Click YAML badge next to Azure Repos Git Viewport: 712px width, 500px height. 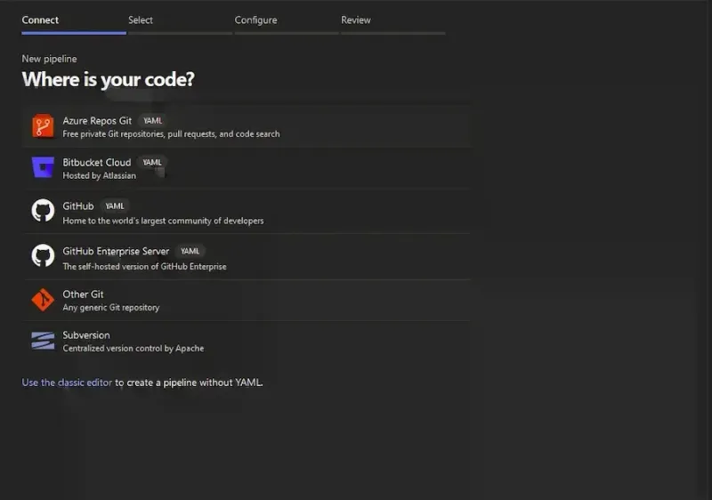coord(152,121)
